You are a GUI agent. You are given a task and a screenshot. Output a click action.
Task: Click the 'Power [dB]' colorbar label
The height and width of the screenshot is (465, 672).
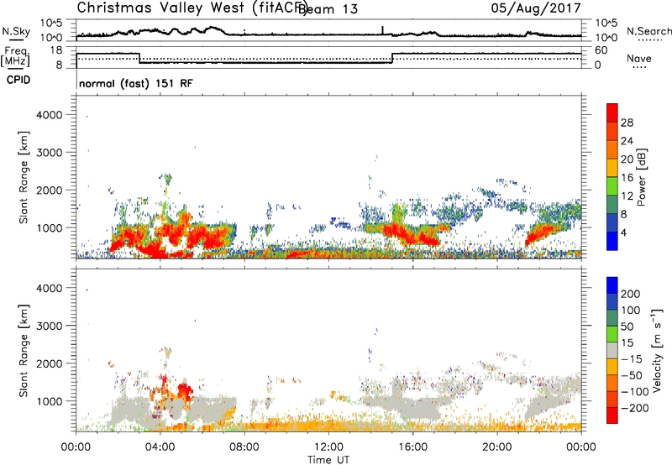tap(641, 177)
